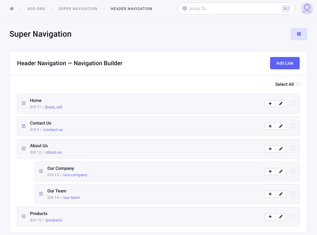
Task: Focus the Jump To search field
Action: pos(236,9)
